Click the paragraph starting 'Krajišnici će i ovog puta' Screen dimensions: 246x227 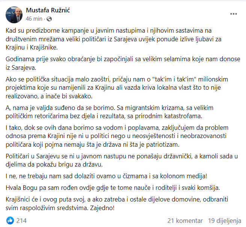coord(117,204)
